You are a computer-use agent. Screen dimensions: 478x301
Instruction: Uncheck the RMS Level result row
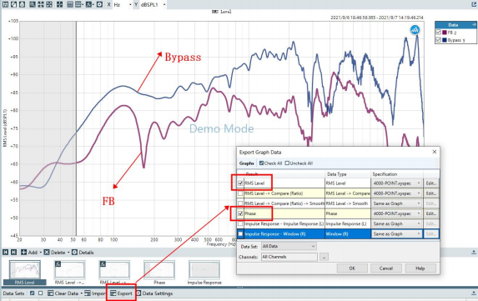[x=240, y=183]
